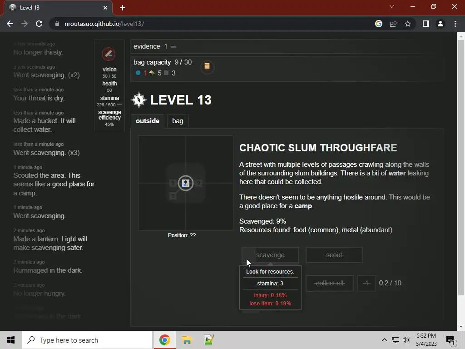Click the bold 'camp' word in description
The width and height of the screenshot is (465, 349).
[303, 206]
